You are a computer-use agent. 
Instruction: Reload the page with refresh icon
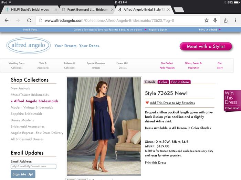(x=29, y=20)
